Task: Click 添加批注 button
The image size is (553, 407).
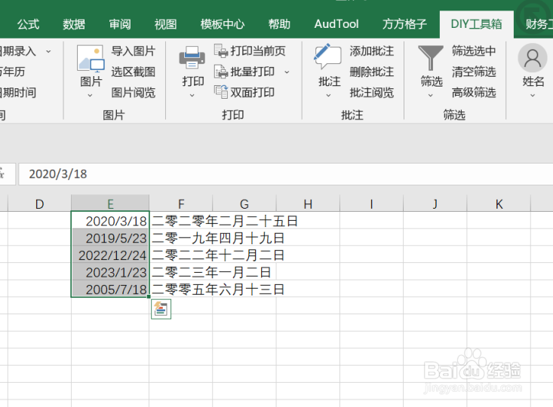Action: pos(372,51)
